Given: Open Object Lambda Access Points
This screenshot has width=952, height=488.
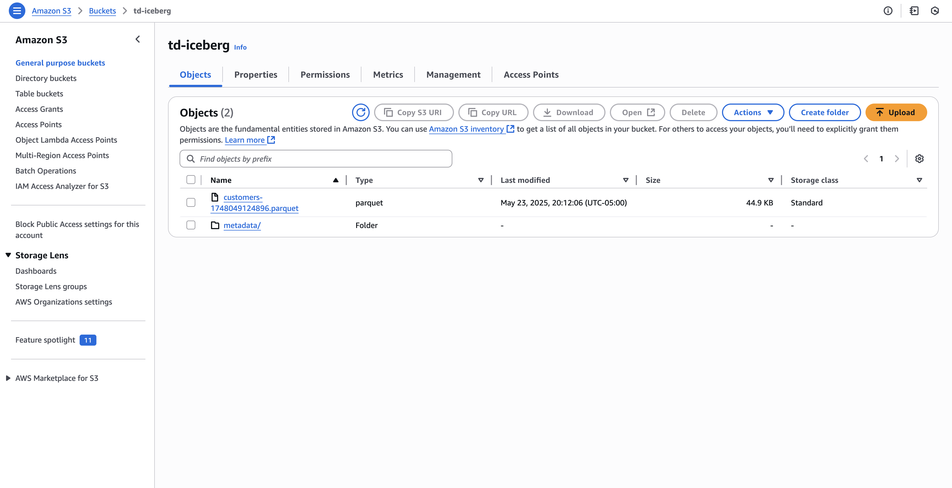Looking at the screenshot, I should tap(66, 140).
